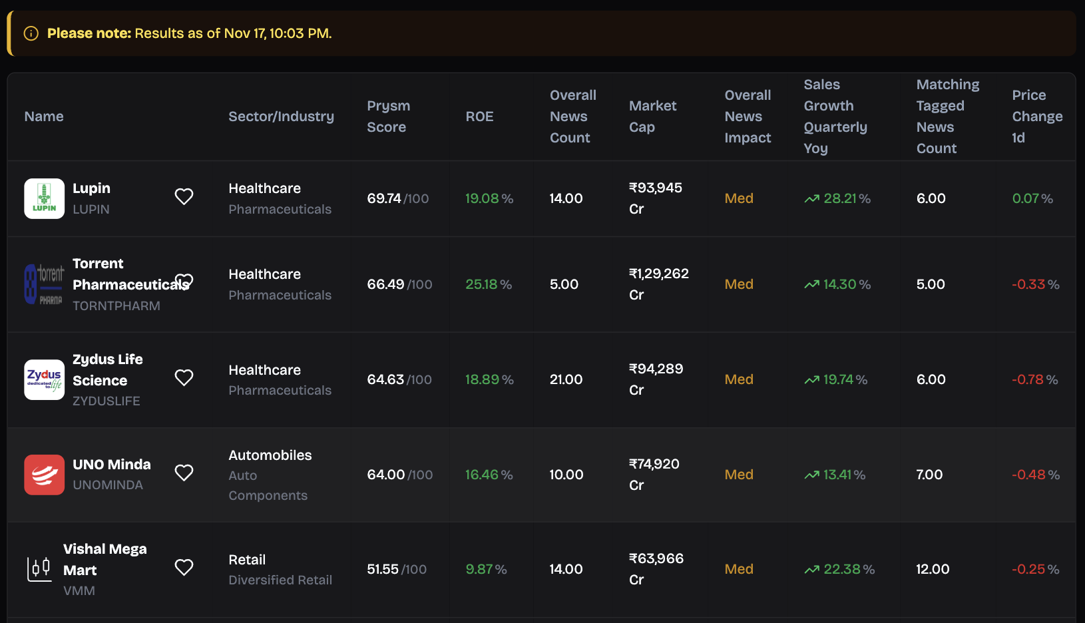Click the Lupin company logo
Image resolution: width=1085 pixels, height=623 pixels.
pyautogui.click(x=44, y=198)
